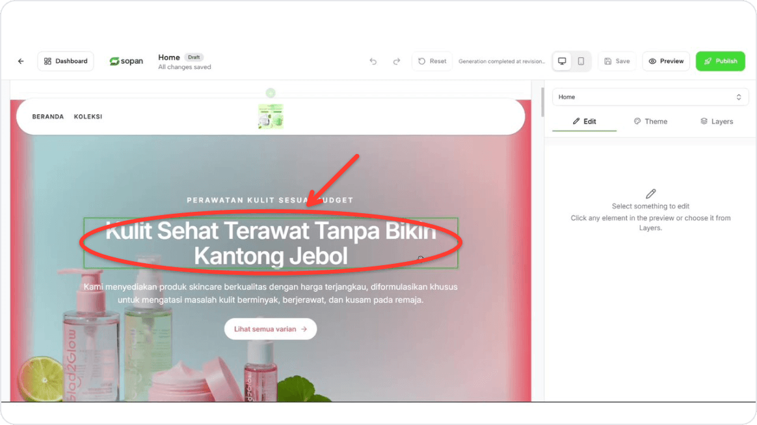Publish the page

point(721,61)
